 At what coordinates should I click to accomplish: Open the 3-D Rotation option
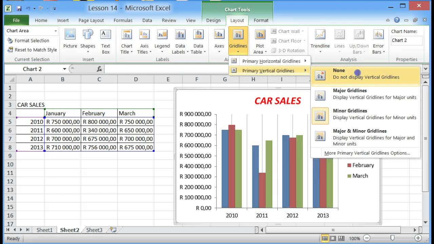coord(288,50)
